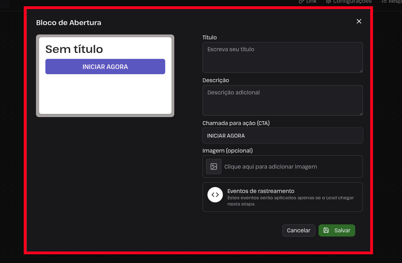Click the image placeholder icon
Viewport: 402px width, 263px height.
tap(214, 167)
